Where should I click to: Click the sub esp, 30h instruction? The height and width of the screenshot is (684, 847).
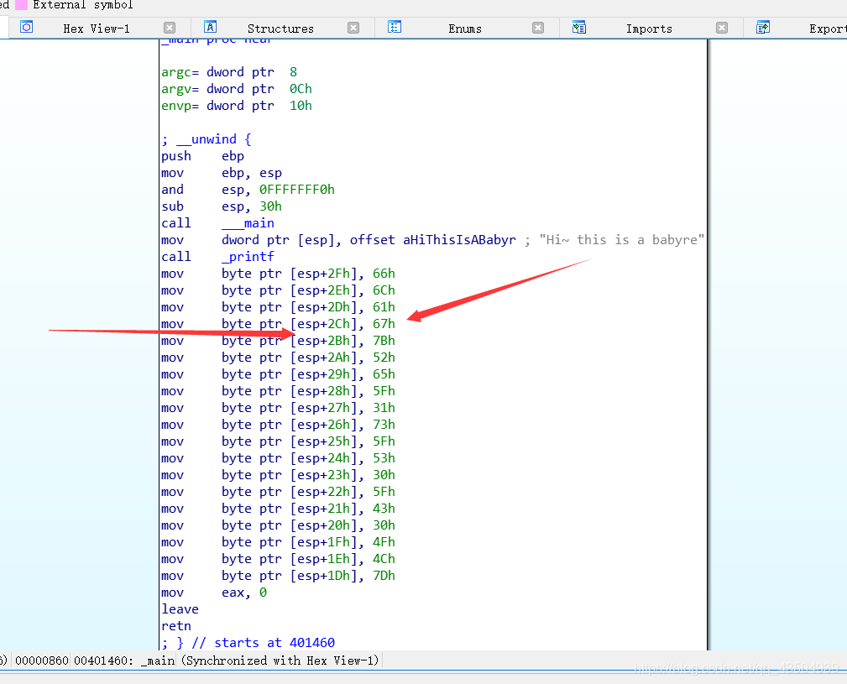tap(222, 206)
